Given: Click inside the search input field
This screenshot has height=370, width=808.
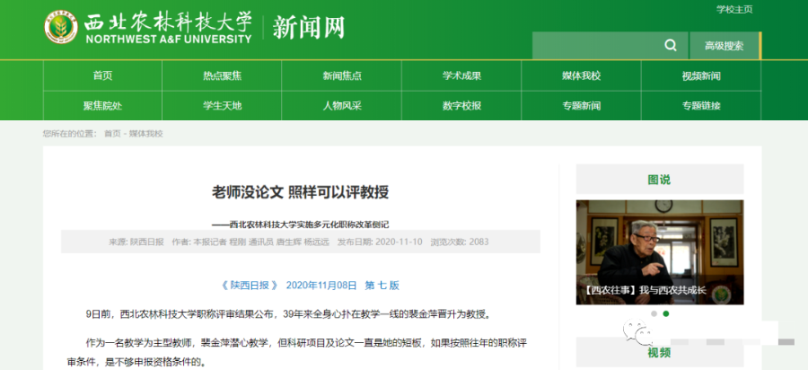Looking at the screenshot, I should click(594, 46).
